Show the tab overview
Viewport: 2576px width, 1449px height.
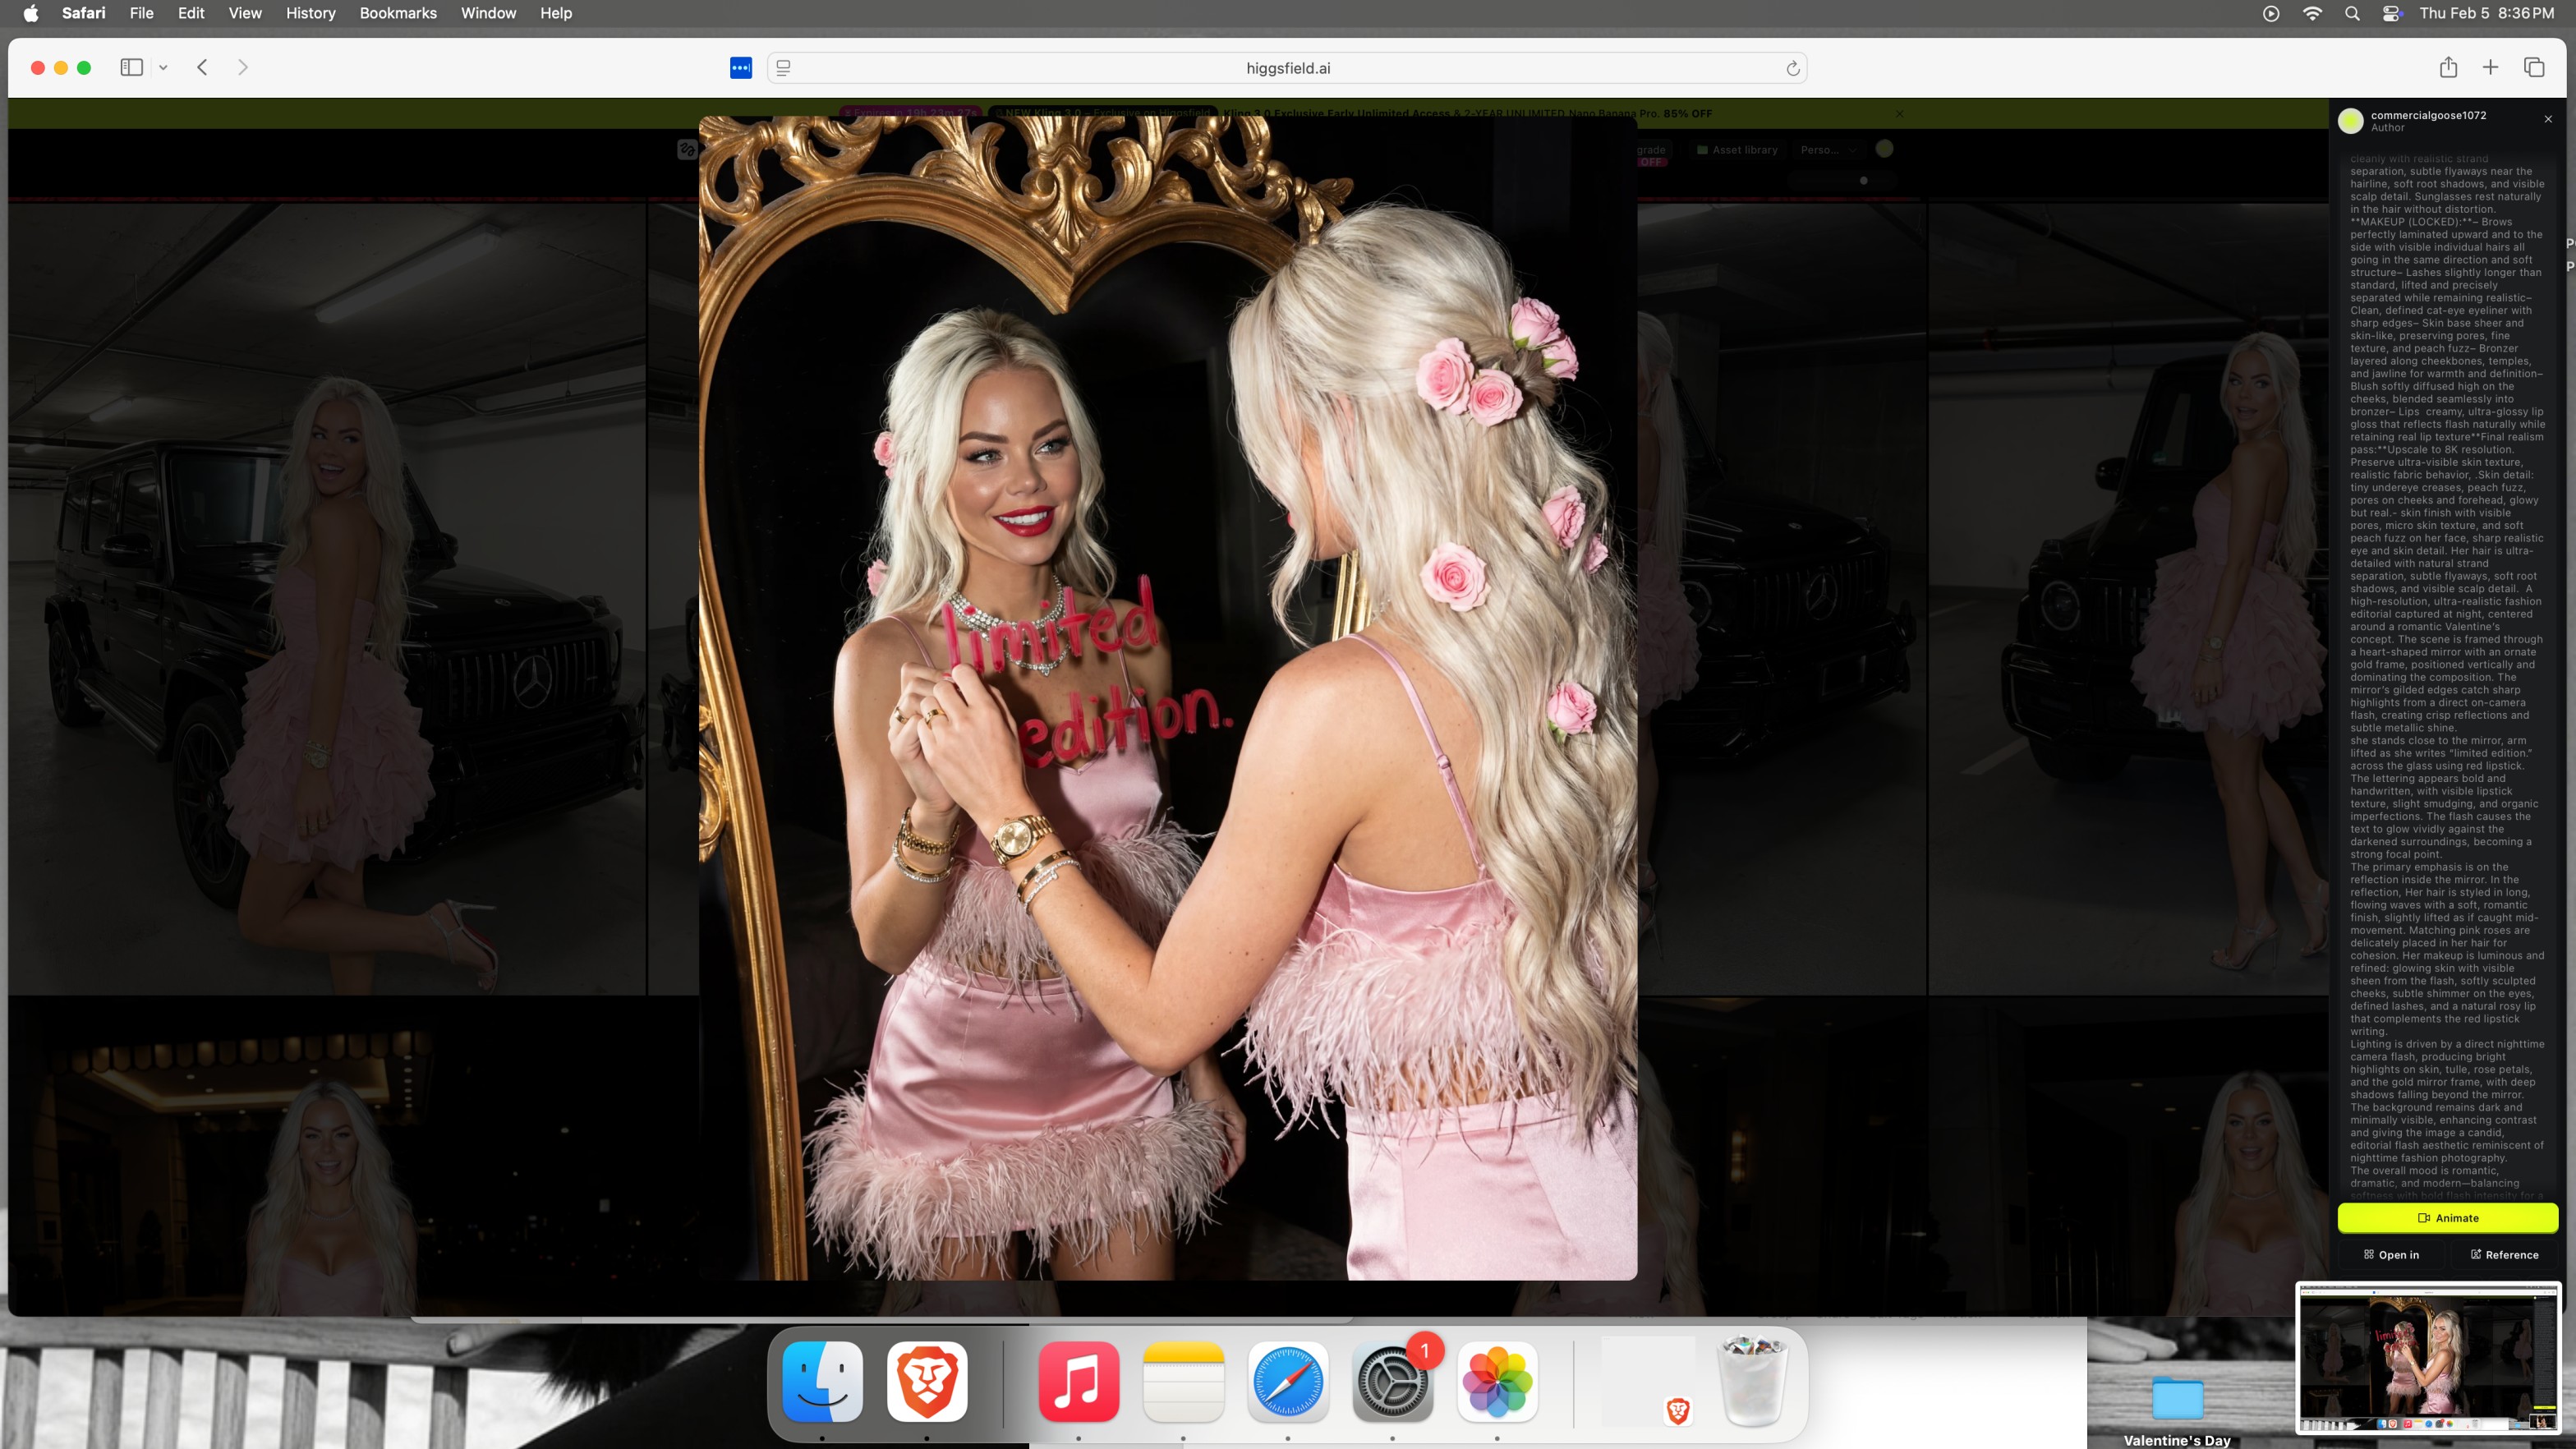point(2533,67)
